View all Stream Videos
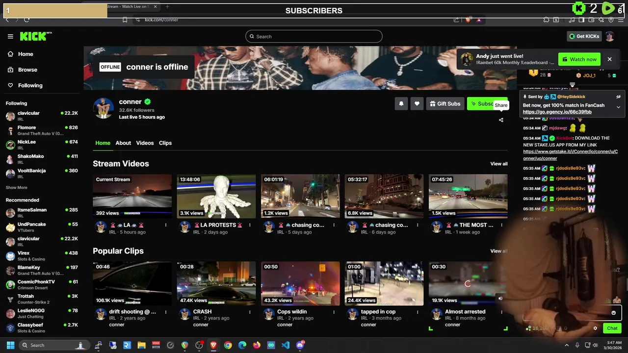 [x=498, y=164]
